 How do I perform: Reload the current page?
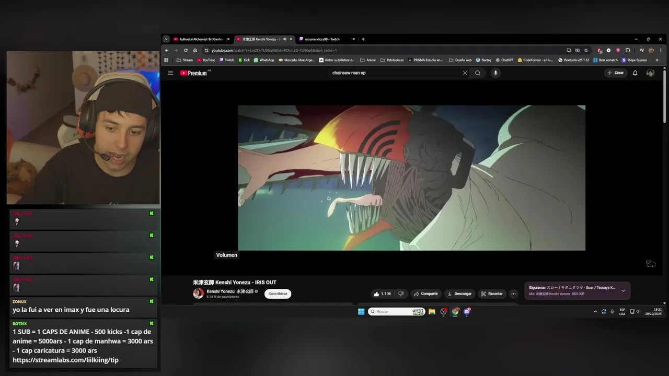(186, 50)
